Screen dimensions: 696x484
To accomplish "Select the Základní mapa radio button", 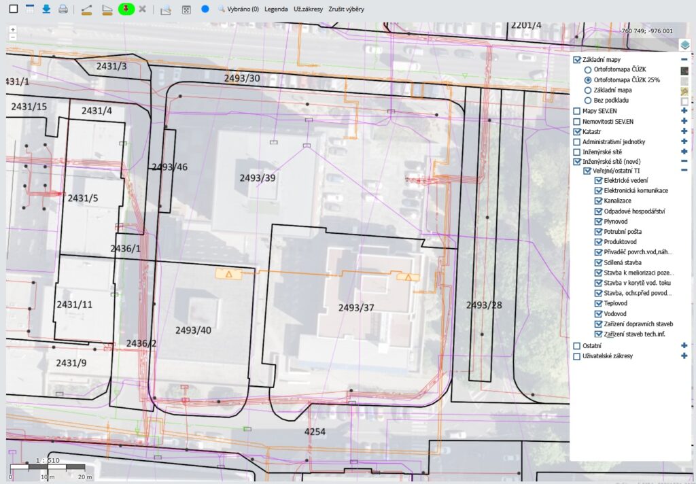I will [589, 90].
